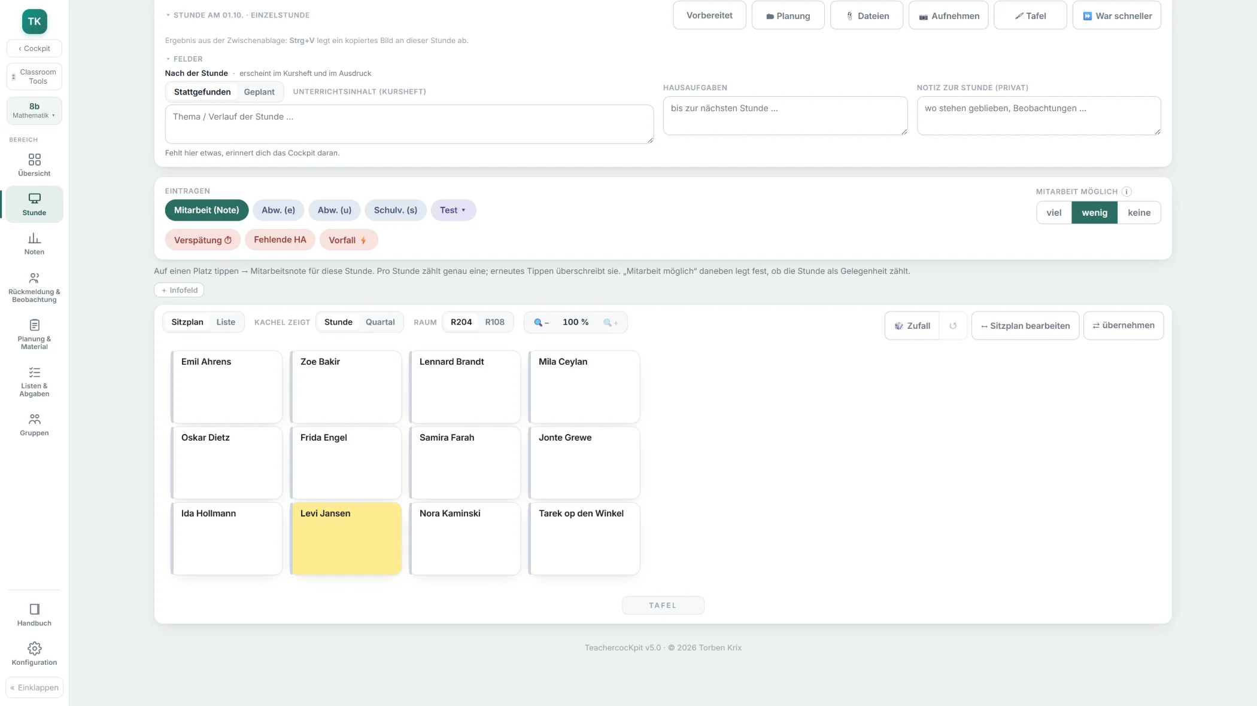Click Thema / Verlauf der Stunde field
The width and height of the screenshot is (1257, 706).
pos(409,124)
